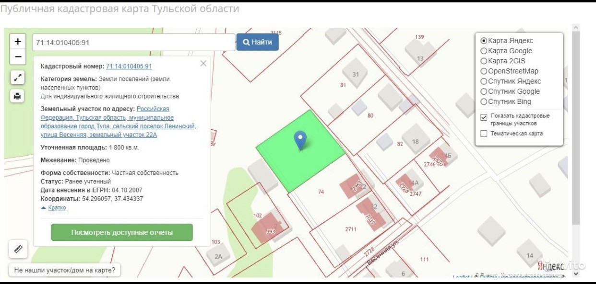The height and width of the screenshot is (284, 596).
Task: Zoom in with the plus button
Action: click(18, 41)
